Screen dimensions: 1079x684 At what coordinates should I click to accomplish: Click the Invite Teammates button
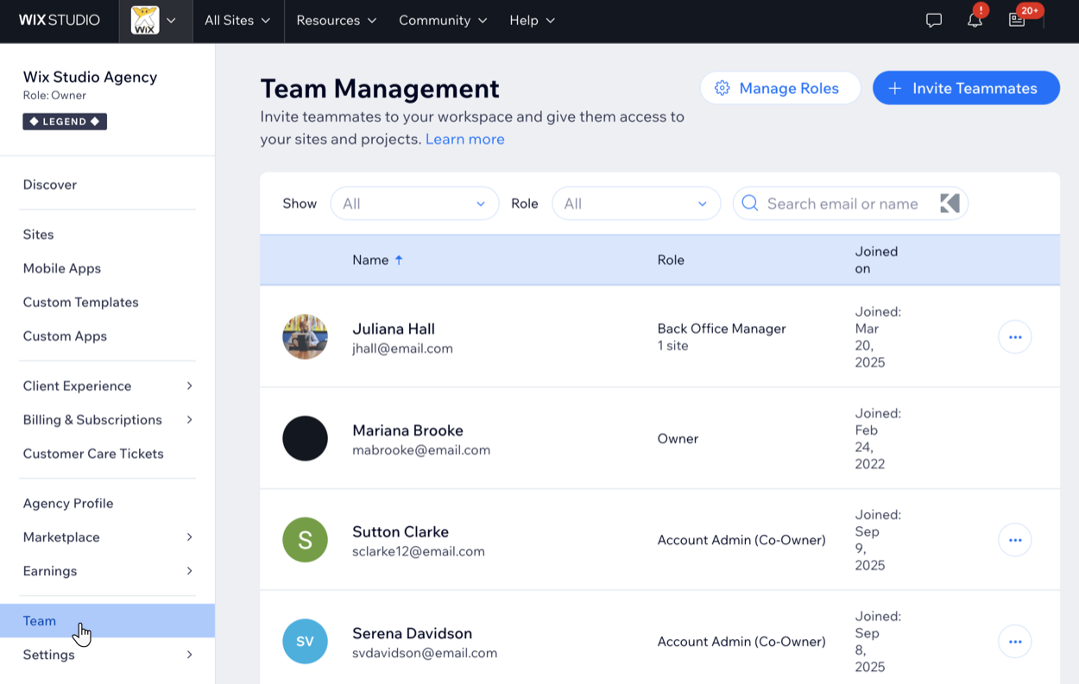(965, 88)
